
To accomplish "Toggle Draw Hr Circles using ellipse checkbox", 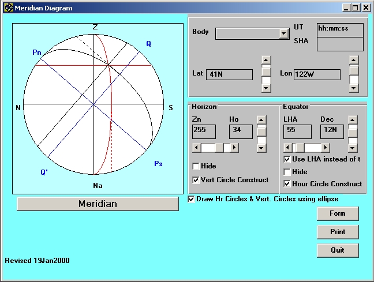I will pyautogui.click(x=192, y=199).
